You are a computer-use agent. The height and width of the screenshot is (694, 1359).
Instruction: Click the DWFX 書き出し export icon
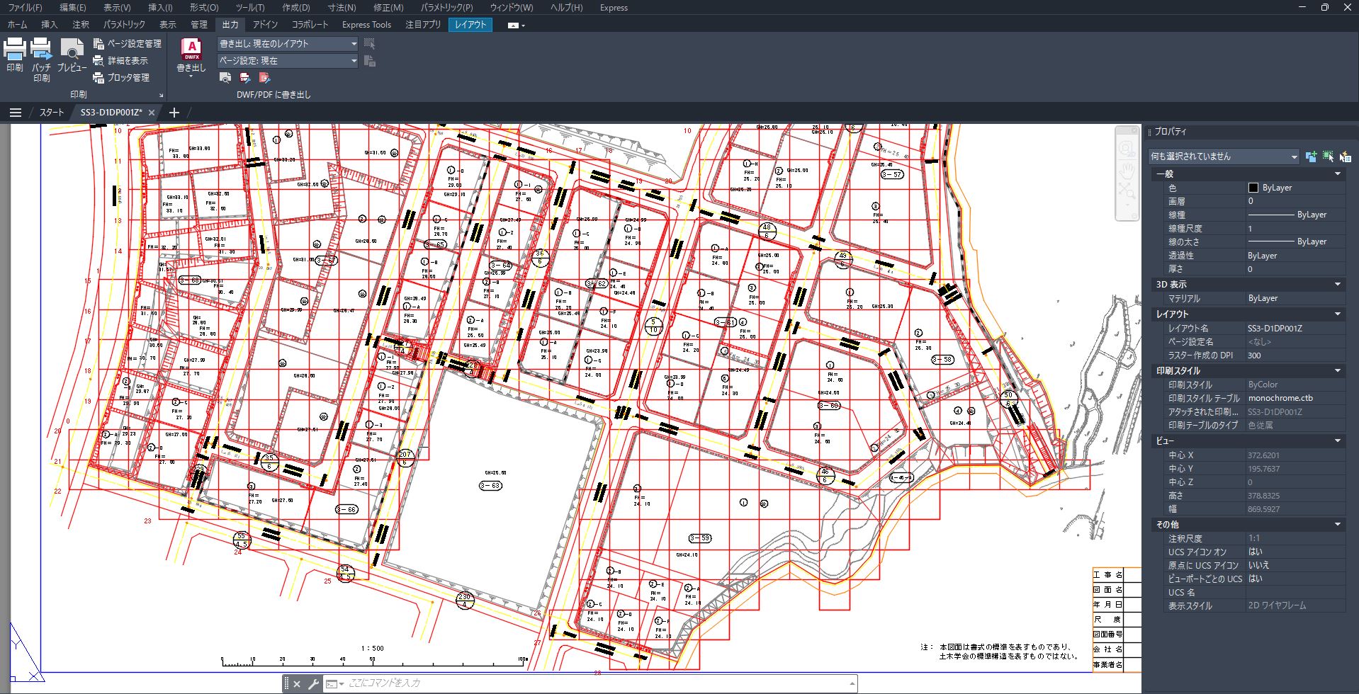click(x=191, y=50)
